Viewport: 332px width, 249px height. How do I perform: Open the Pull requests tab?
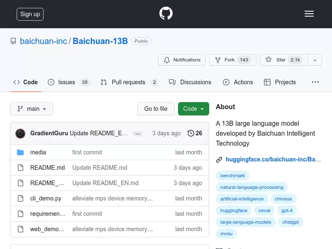tap(129, 82)
